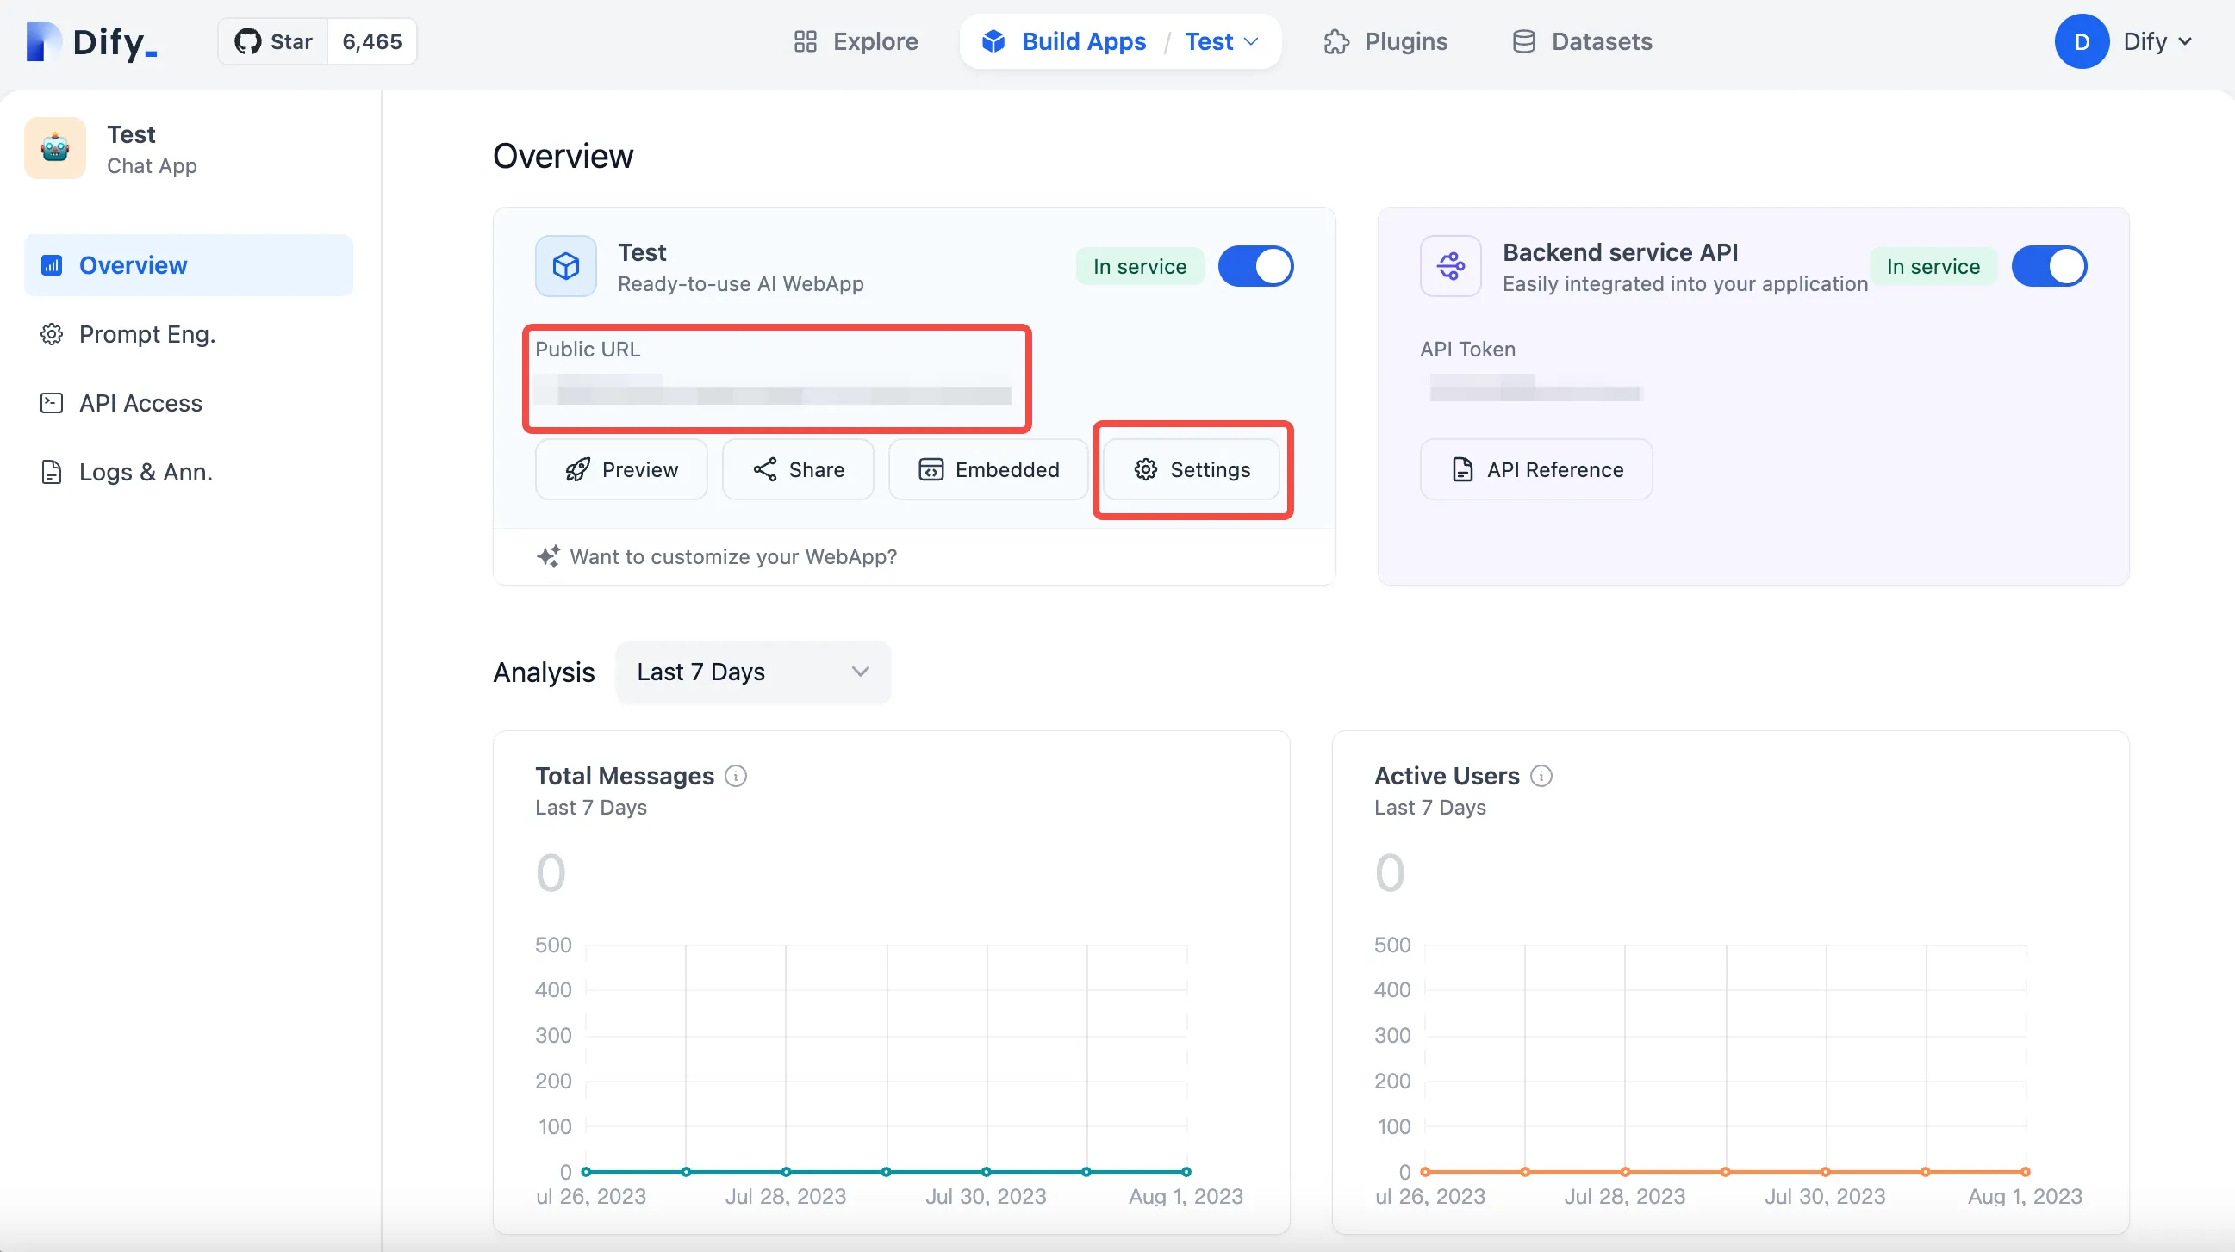Click the blue D user avatar
2235x1252 pixels.
coord(2082,41)
